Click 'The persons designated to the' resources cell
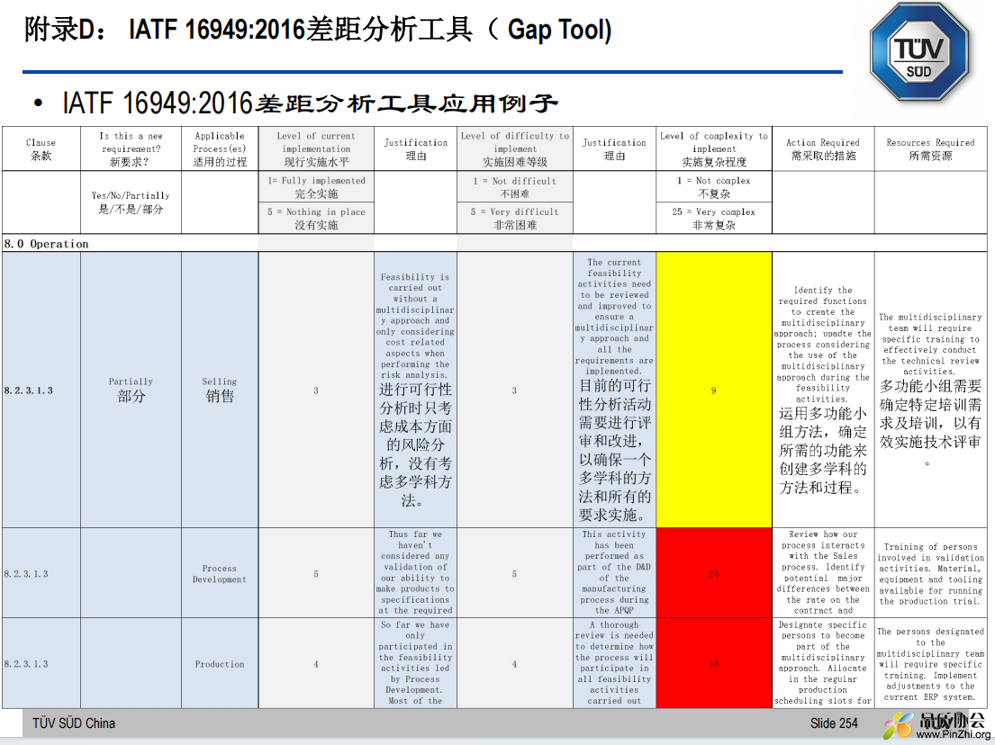 930,663
